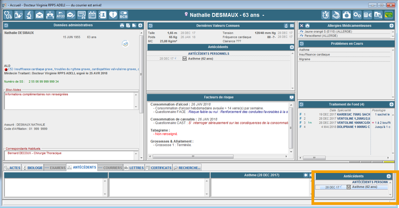Open the ATCD antecedents toolbar icon
The height and width of the screenshot is (208, 399).
pyautogui.click(x=60, y=15)
